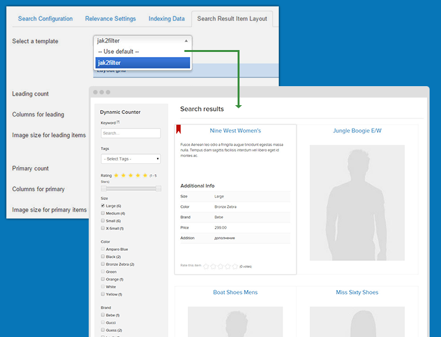
Task: Click Jungle Boogie E/W placeholder image
Action: point(357,203)
